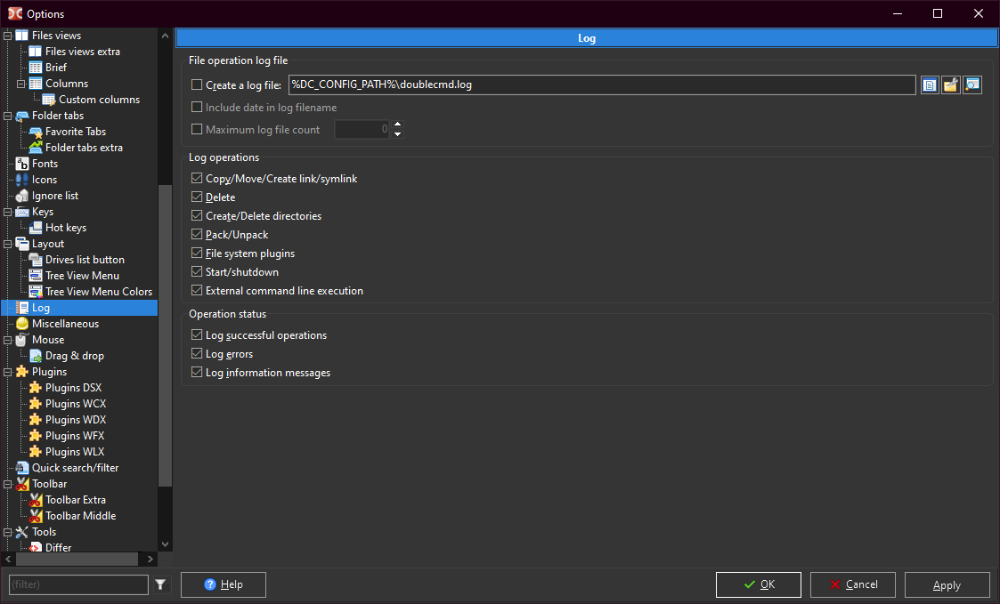Open the Fonts settings page
1000x604 pixels.
tap(45, 164)
